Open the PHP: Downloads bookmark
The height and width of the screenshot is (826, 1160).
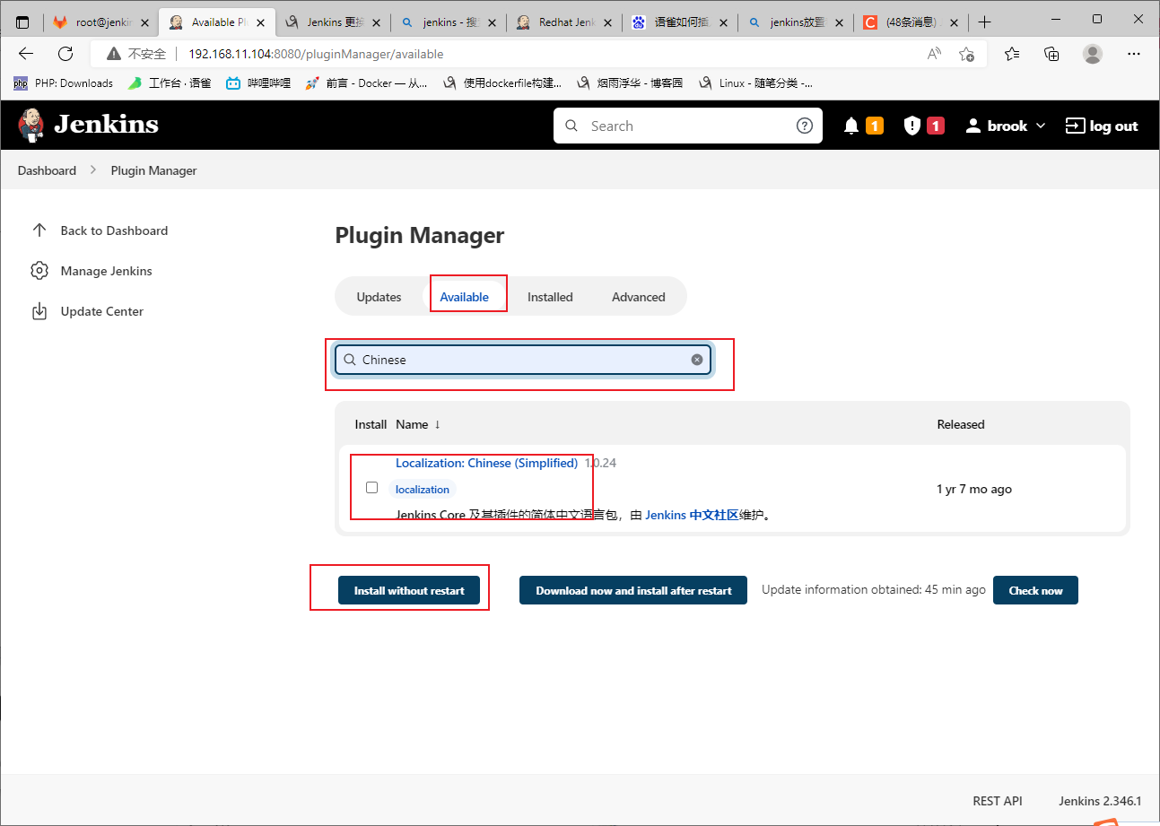coord(63,83)
